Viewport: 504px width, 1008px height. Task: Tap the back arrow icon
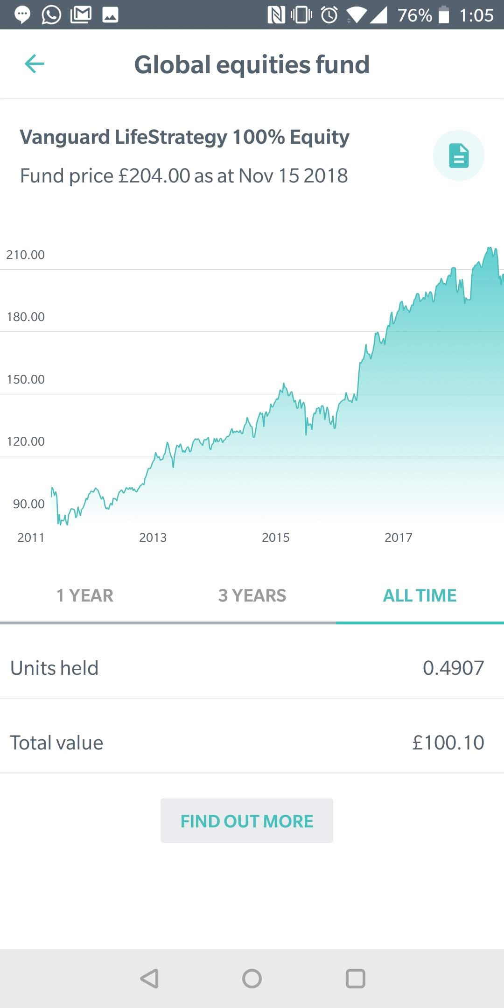[x=35, y=64]
